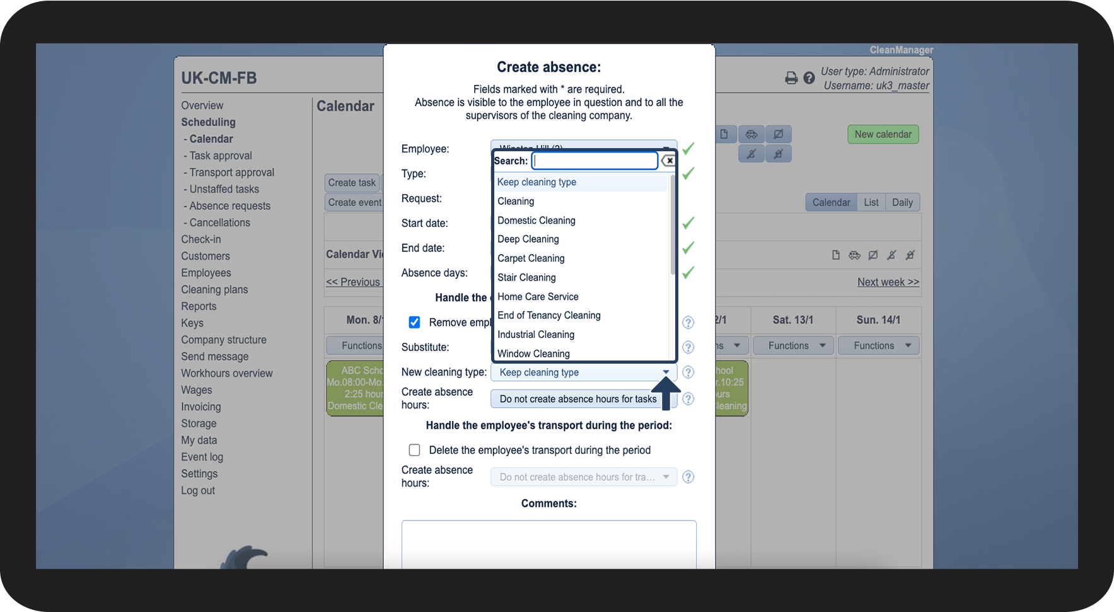This screenshot has width=1114, height=612.
Task: Choose 'Deep Cleaning' from the list
Action: pyautogui.click(x=580, y=240)
